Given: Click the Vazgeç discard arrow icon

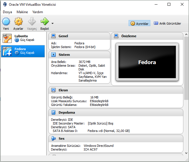Looking at the screenshot, I should pyautogui.click(x=32, y=22).
